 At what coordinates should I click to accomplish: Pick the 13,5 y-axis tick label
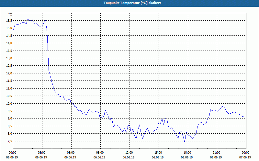pyautogui.click(x=9, y=51)
